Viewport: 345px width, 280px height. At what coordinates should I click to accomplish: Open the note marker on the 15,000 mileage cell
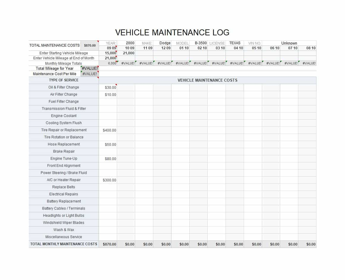[x=116, y=51]
